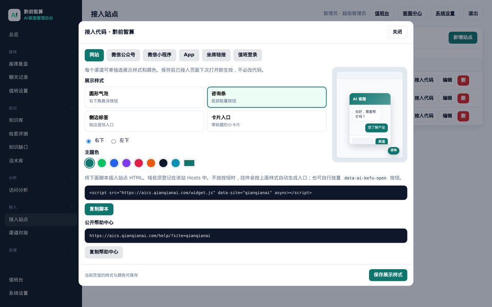The height and width of the screenshot is (307, 492).
Task: Close the dialog with 关闭 button
Action: [397, 32]
